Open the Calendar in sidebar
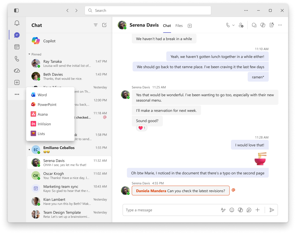 point(17,47)
